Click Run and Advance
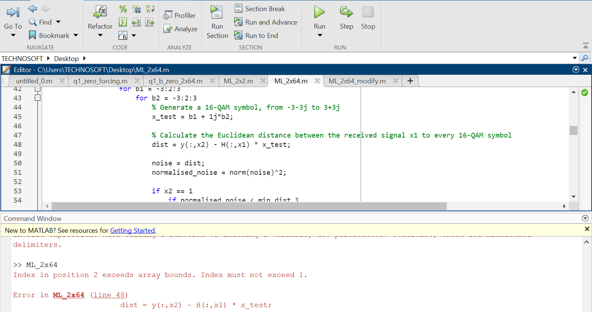 [x=265, y=22]
